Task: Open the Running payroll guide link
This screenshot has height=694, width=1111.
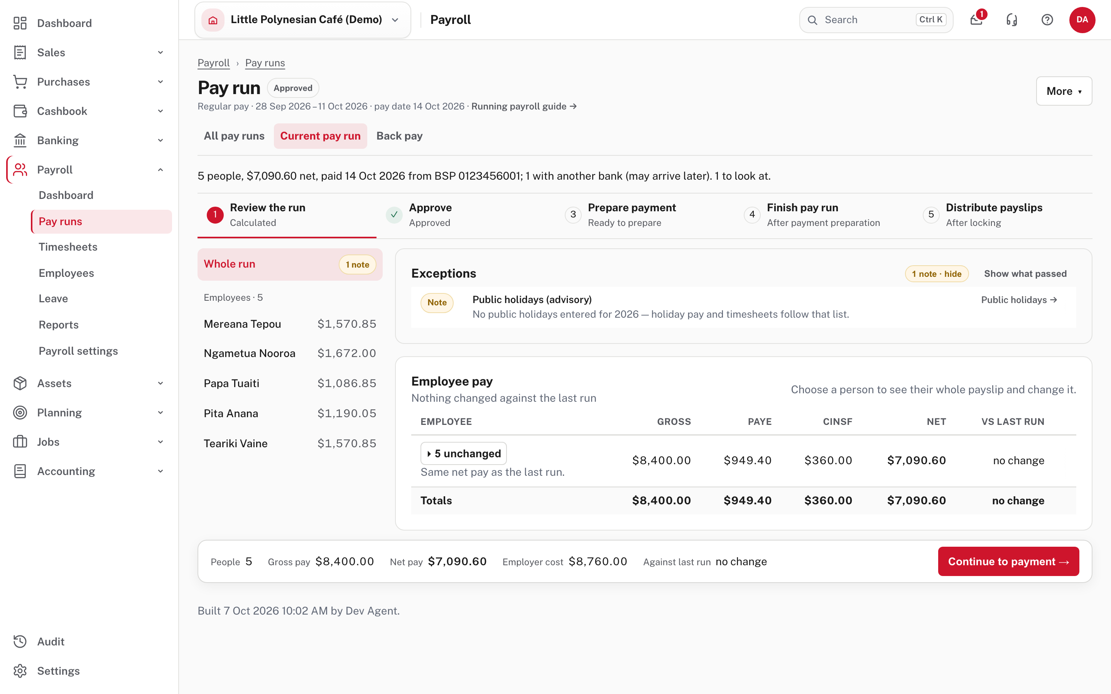Action: pyautogui.click(x=524, y=106)
